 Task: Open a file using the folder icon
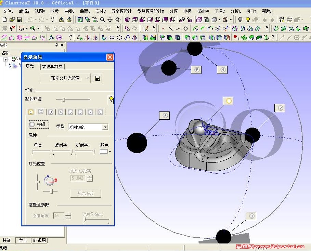point(12,19)
